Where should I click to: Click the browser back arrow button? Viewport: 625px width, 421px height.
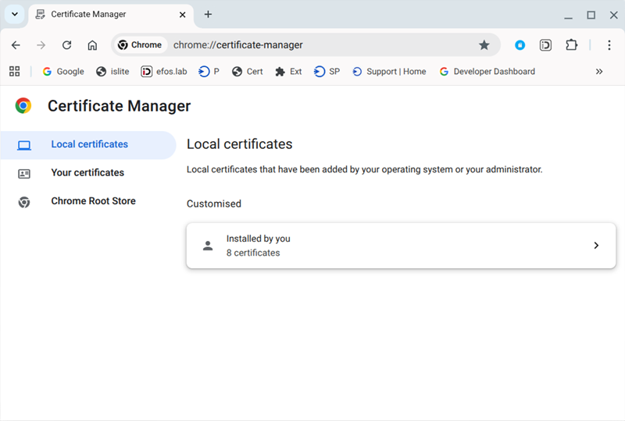point(16,45)
